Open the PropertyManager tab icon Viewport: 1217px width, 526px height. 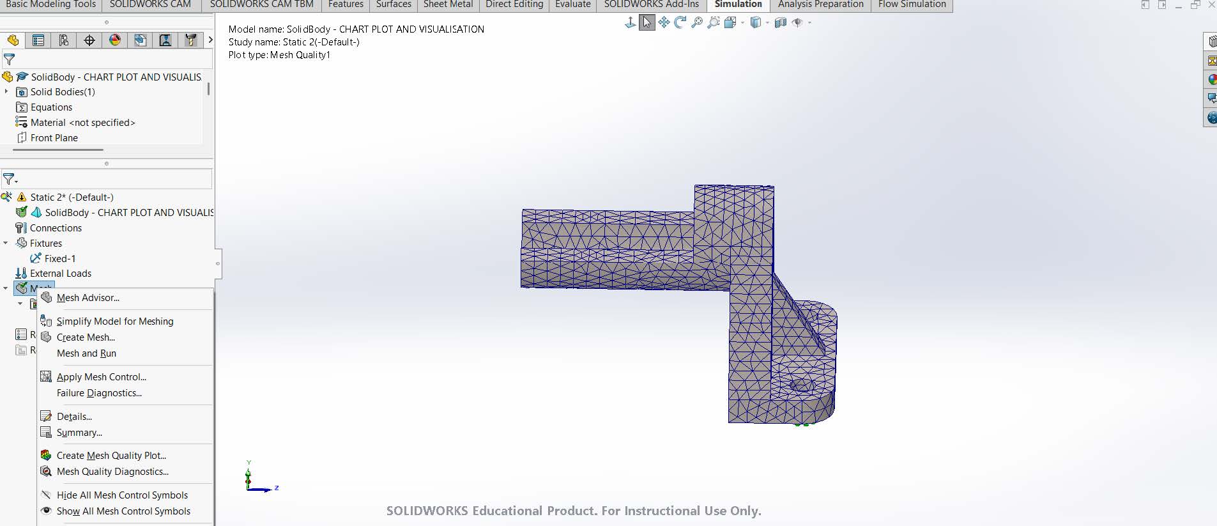tap(38, 40)
